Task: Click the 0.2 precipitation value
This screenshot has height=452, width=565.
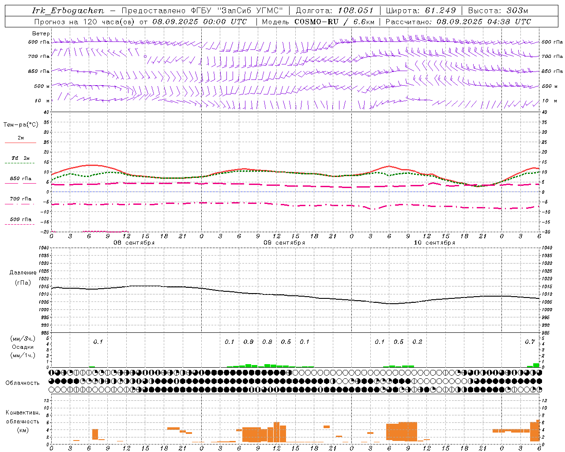Action: point(417,342)
